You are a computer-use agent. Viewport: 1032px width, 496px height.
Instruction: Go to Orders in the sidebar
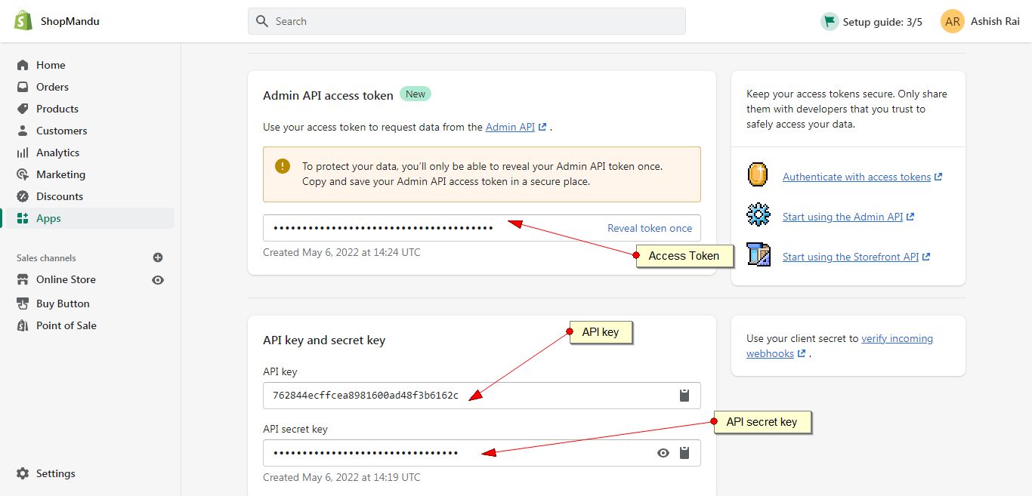coord(52,87)
